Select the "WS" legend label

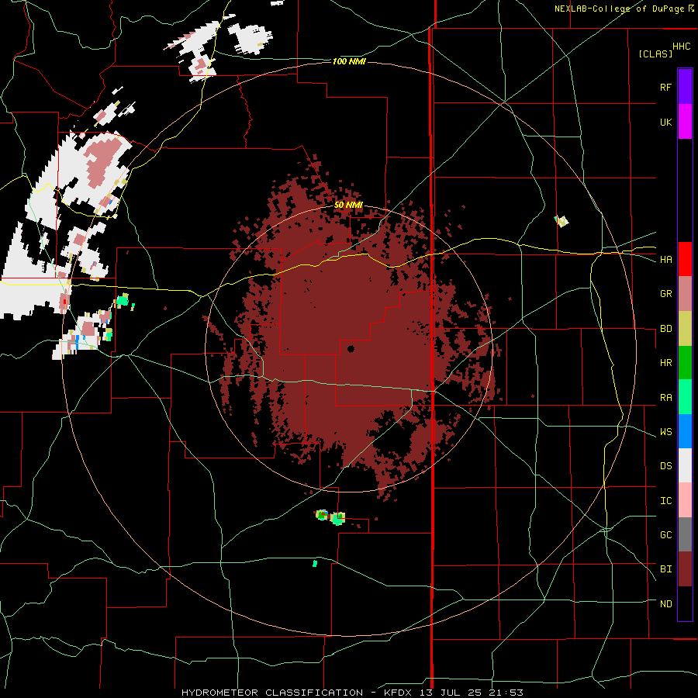pyautogui.click(x=665, y=432)
